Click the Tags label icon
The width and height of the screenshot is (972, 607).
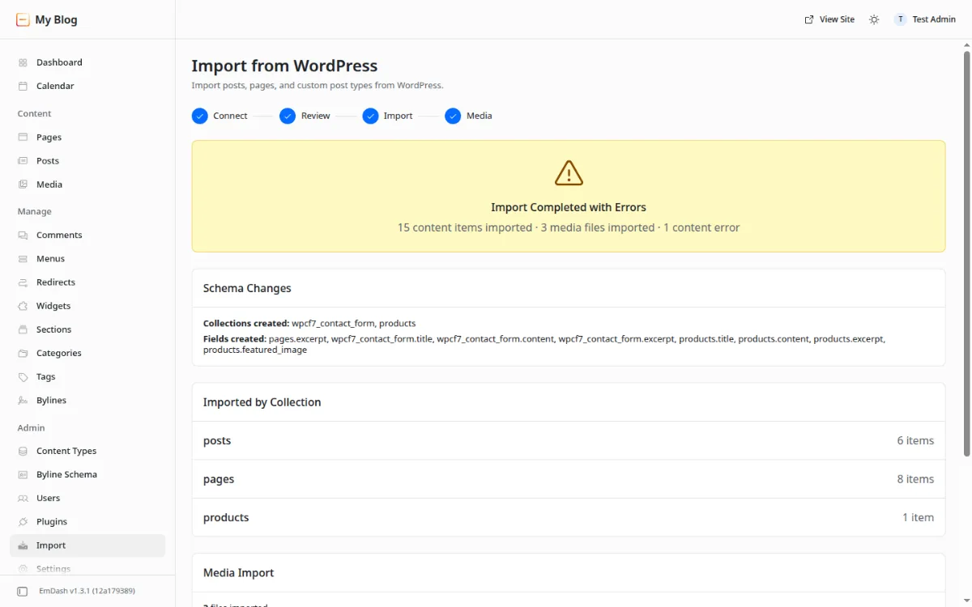pyautogui.click(x=23, y=377)
